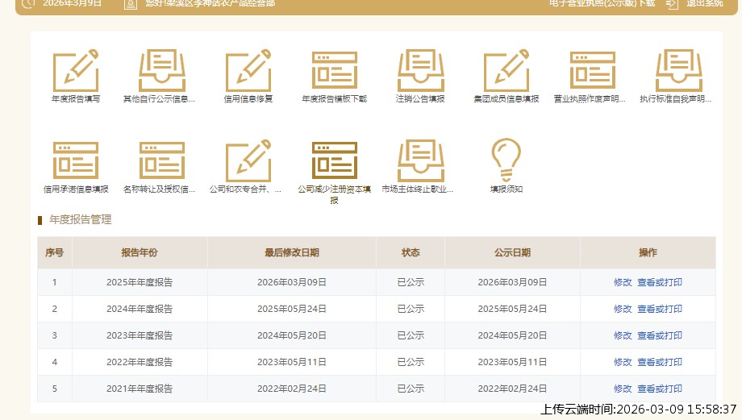742x420 pixels.
Task: Open the 填报须知 lightbulb icon
Action: [506, 160]
